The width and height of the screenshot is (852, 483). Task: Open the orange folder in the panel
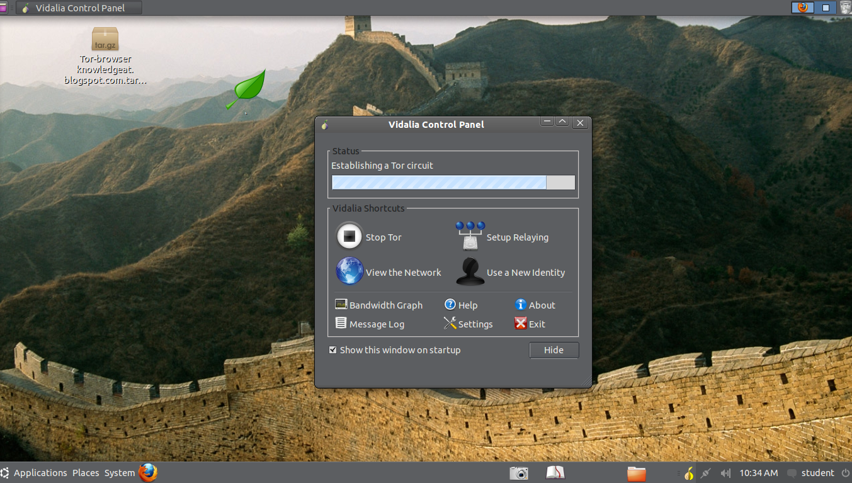click(x=637, y=473)
